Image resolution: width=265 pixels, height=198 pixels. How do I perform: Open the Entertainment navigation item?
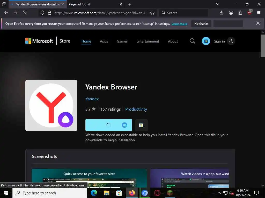[148, 41]
